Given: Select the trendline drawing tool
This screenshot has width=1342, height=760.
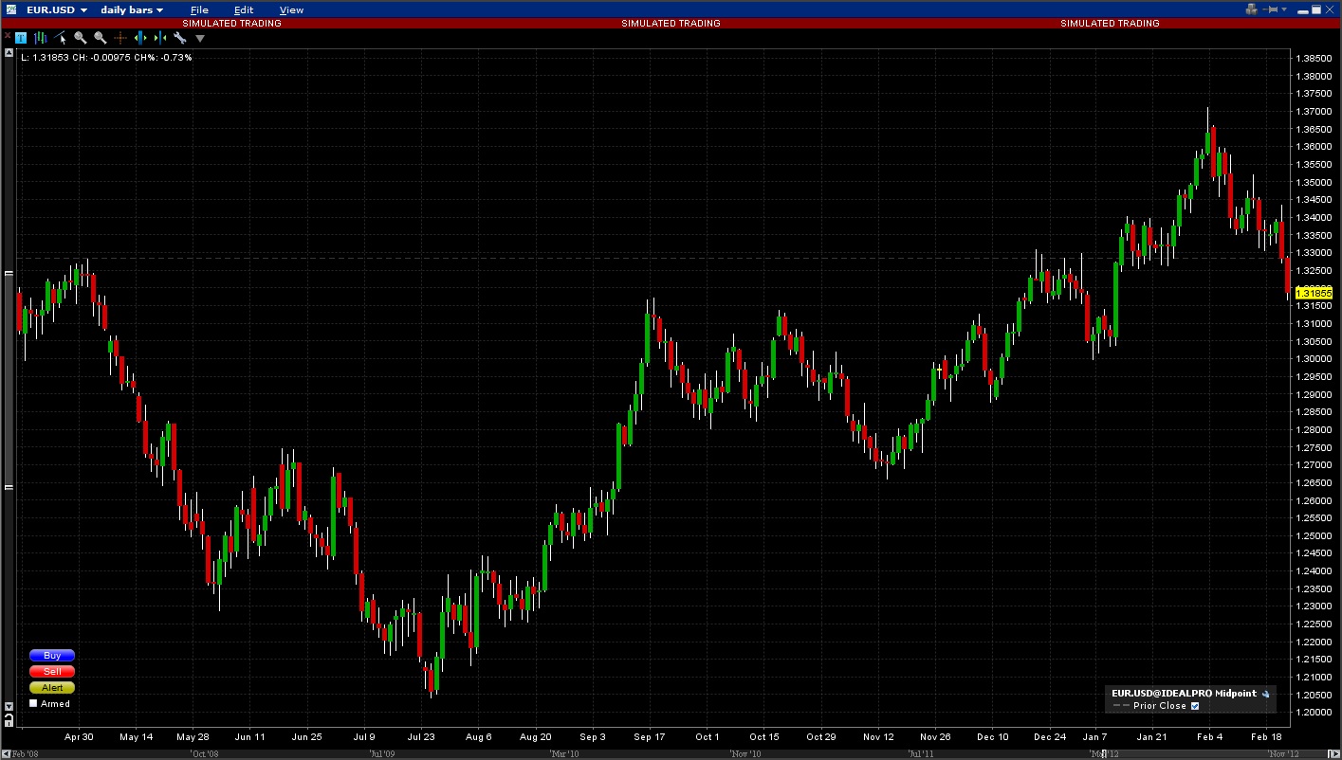Looking at the screenshot, I should point(61,38).
